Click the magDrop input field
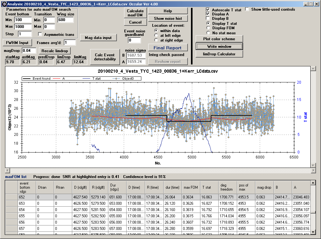 coord(29,50)
